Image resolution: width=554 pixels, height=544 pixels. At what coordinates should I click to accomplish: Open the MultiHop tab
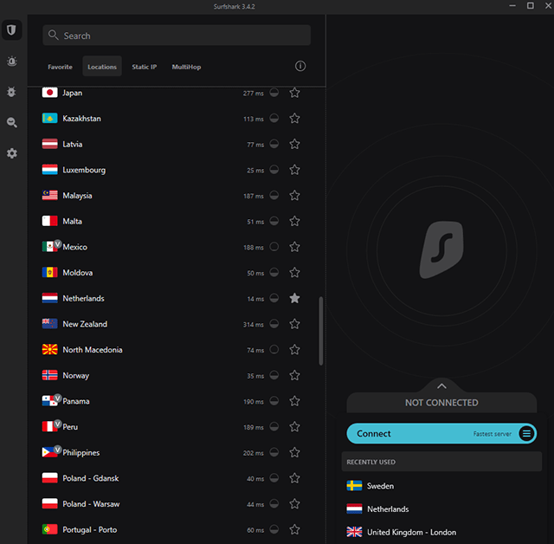(x=186, y=67)
